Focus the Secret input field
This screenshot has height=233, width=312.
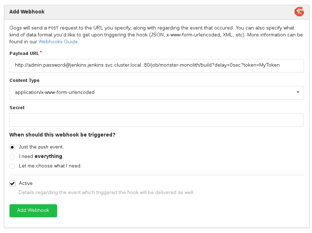click(156, 120)
